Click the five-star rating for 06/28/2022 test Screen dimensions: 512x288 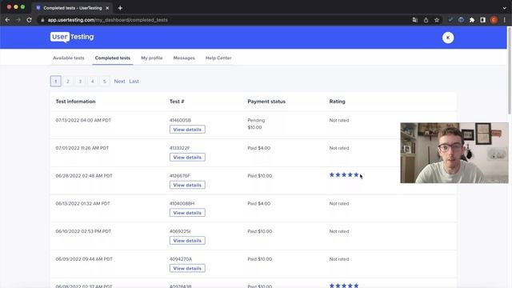[344, 175]
